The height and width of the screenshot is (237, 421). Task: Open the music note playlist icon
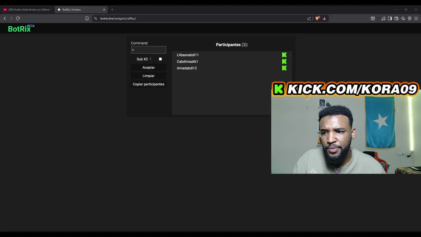click(x=383, y=18)
